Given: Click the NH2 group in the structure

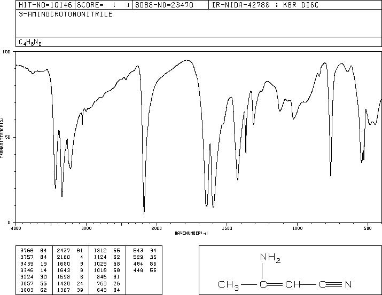Looking at the screenshot, I should click(270, 258).
